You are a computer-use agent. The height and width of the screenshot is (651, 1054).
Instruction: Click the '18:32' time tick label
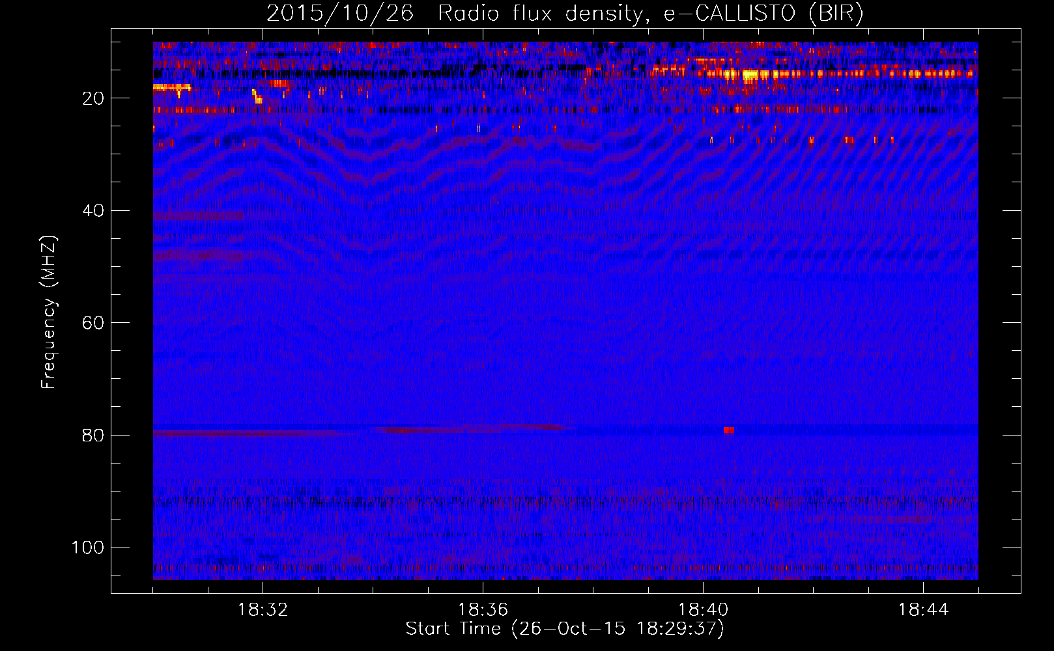click(263, 610)
